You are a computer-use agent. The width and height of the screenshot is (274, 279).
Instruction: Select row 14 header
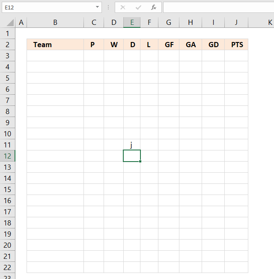[7, 178]
